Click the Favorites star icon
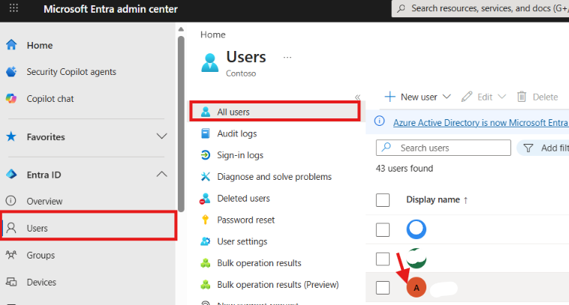 tap(11, 136)
